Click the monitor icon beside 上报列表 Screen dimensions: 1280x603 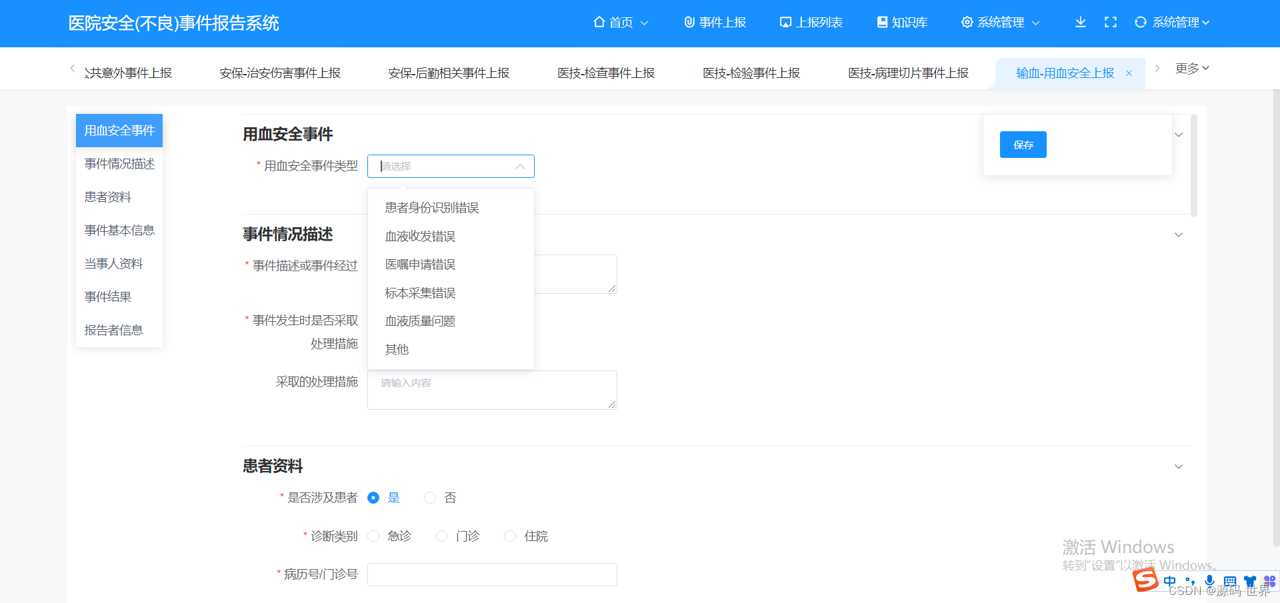pyautogui.click(x=785, y=22)
